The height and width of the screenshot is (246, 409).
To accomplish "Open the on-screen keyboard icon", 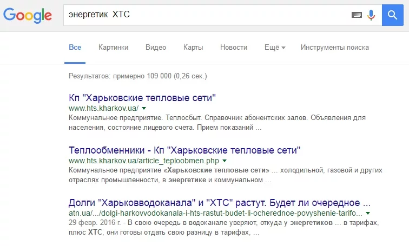I will (357, 15).
